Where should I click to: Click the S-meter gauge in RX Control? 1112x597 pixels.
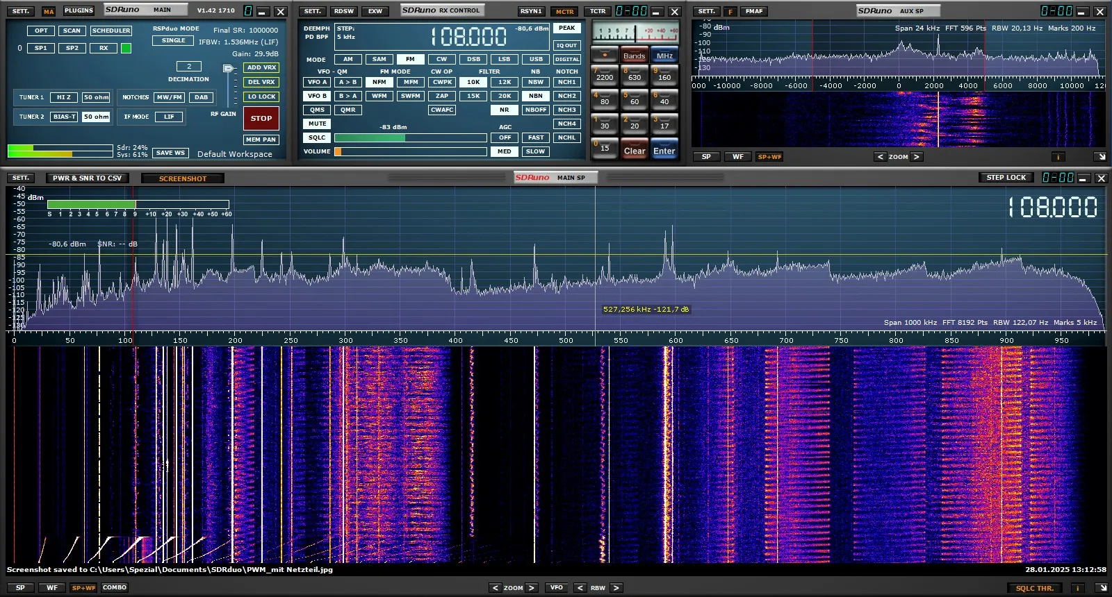pyautogui.click(x=635, y=33)
